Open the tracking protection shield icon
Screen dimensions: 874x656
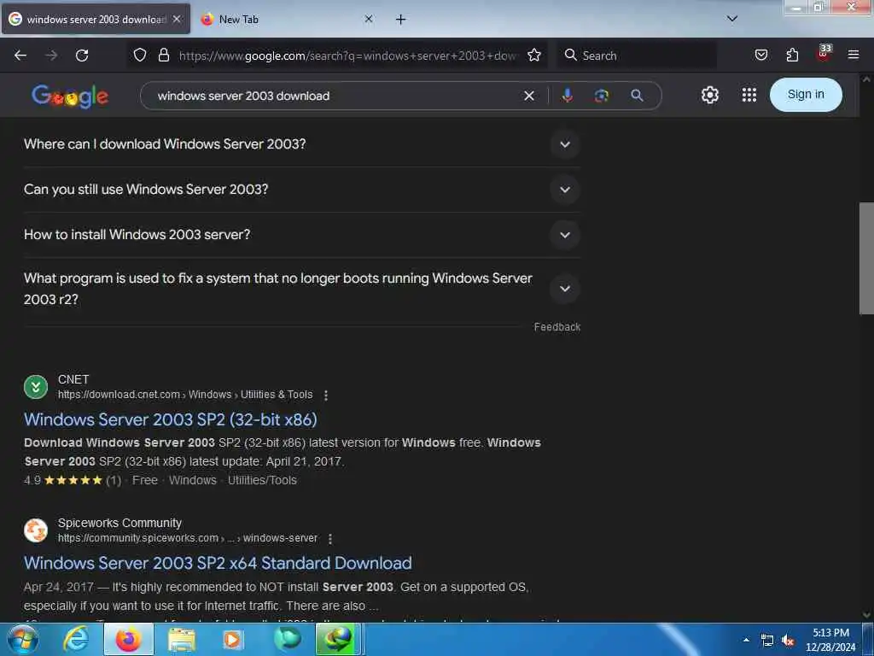coord(140,55)
